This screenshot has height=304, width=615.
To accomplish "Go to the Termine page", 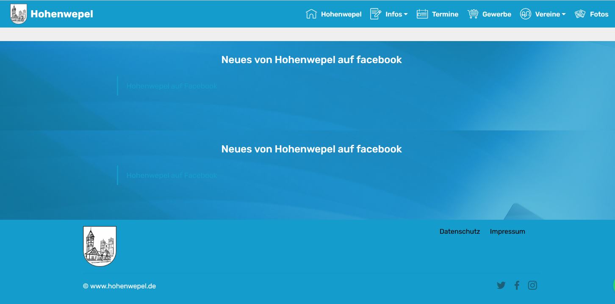I will (x=445, y=14).
